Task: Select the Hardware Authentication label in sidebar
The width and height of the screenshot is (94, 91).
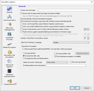Action: [x=10, y=76]
